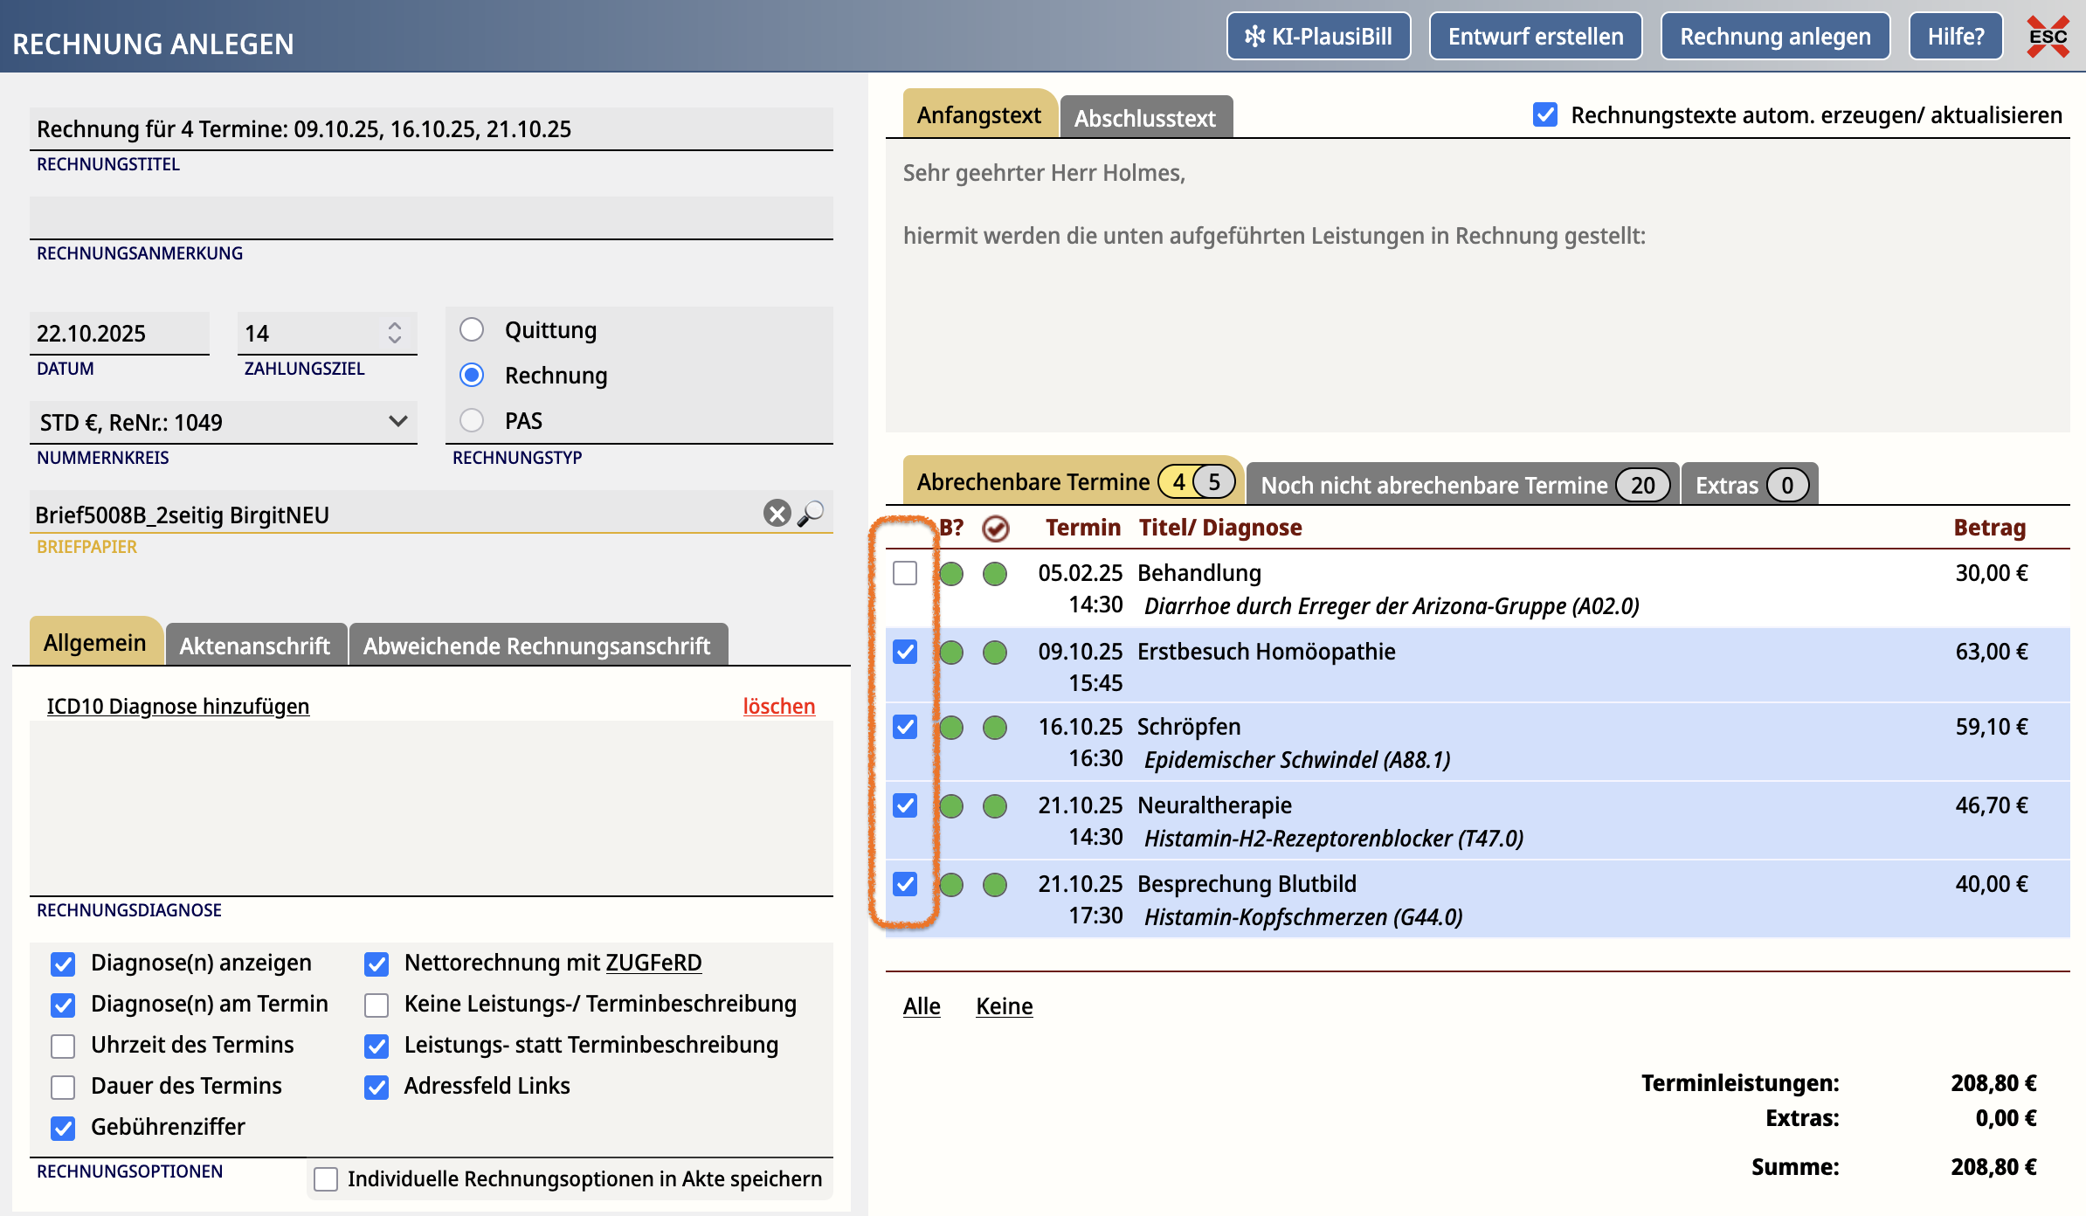Open the Nummernkreis dropdown
Image resolution: width=2086 pixels, height=1216 pixels.
pos(224,423)
